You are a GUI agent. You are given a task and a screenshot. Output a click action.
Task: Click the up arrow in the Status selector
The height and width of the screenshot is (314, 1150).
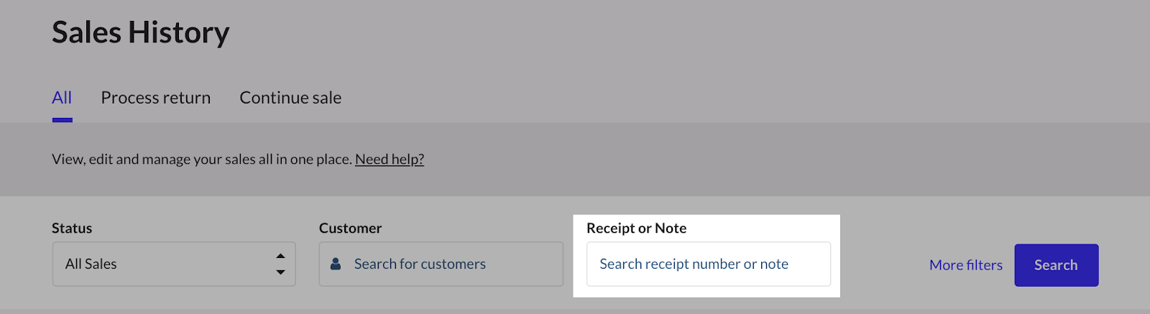(x=280, y=256)
